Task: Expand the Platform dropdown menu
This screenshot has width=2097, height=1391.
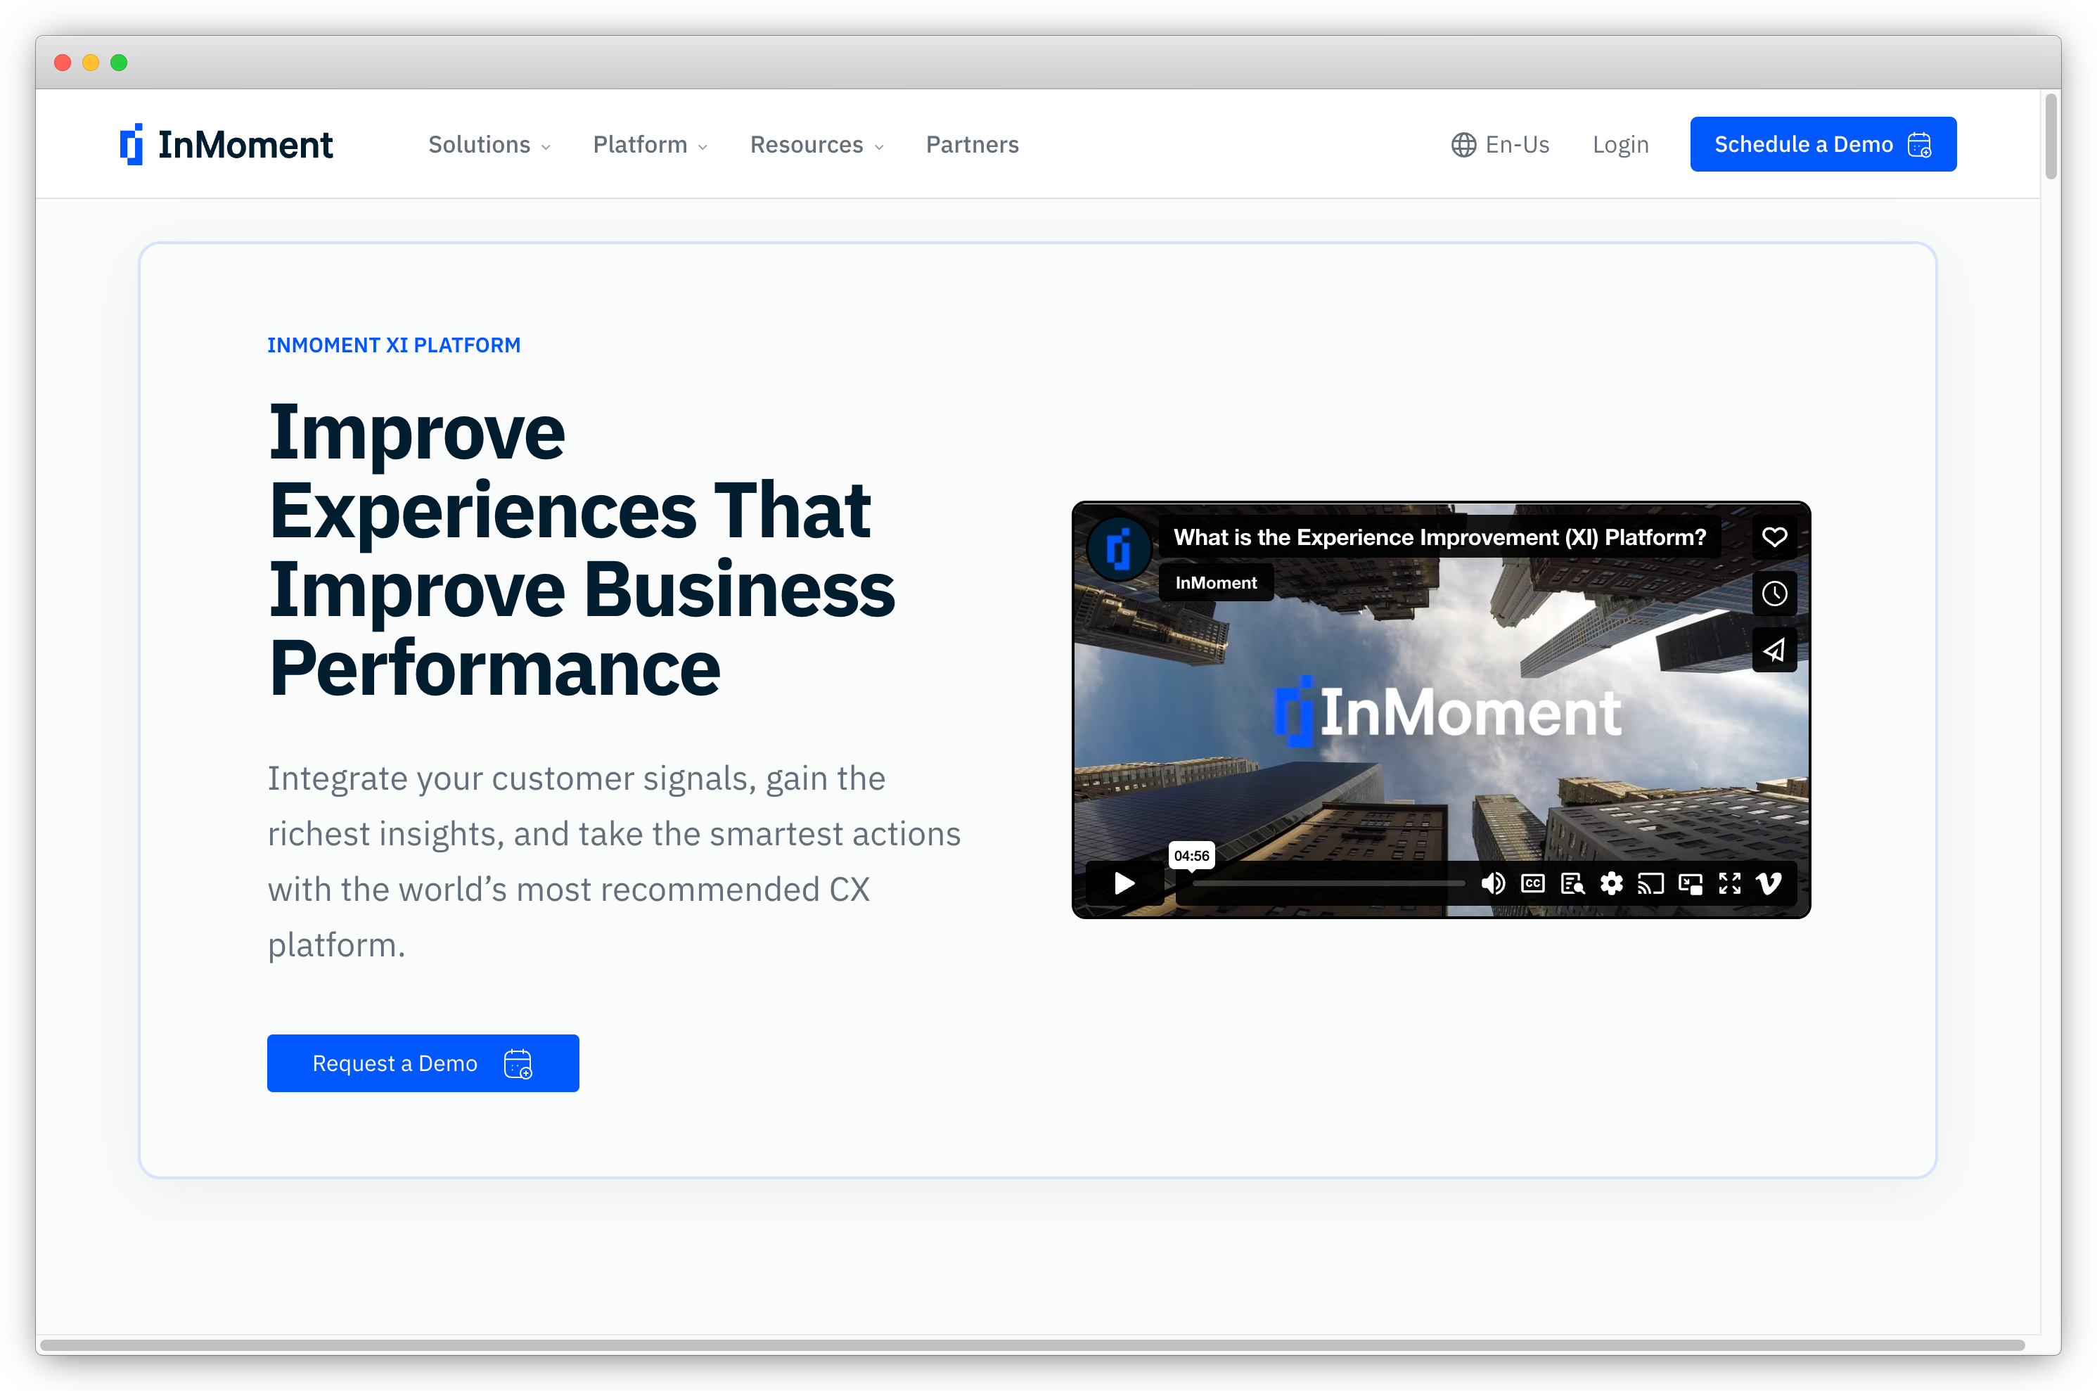Action: [650, 144]
